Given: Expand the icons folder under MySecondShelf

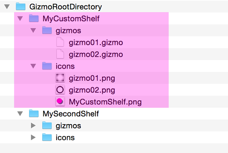Looking at the screenshot, I should (x=33, y=137).
